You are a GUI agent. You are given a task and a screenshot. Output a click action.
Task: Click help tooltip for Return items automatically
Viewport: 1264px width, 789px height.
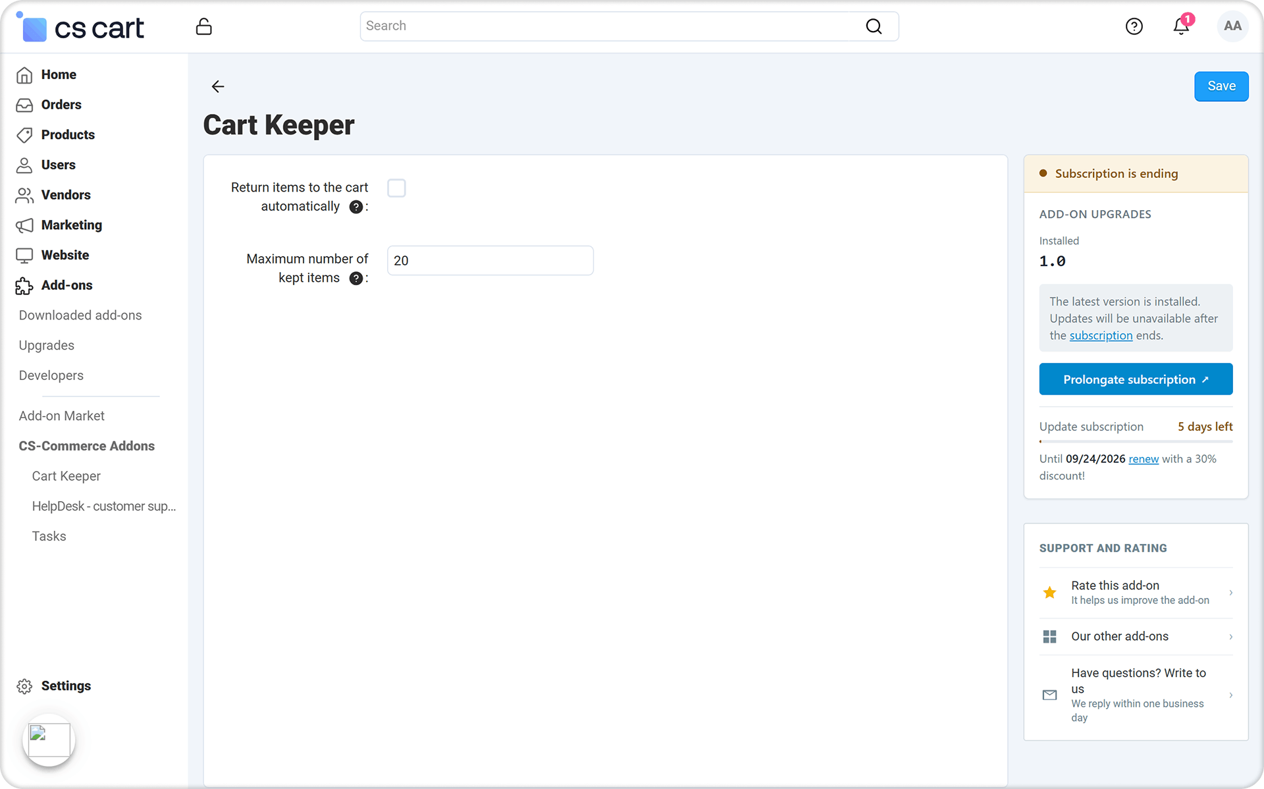tap(356, 207)
